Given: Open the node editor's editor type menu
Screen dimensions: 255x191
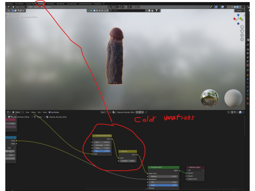Looking at the screenshot, I should [8, 112].
